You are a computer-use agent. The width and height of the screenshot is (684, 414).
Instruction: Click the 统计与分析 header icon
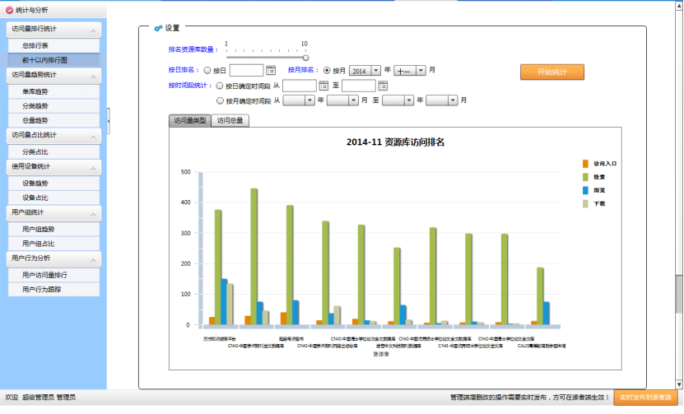pyautogui.click(x=9, y=10)
